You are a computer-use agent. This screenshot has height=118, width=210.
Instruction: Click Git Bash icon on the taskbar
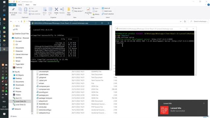(4, 49)
